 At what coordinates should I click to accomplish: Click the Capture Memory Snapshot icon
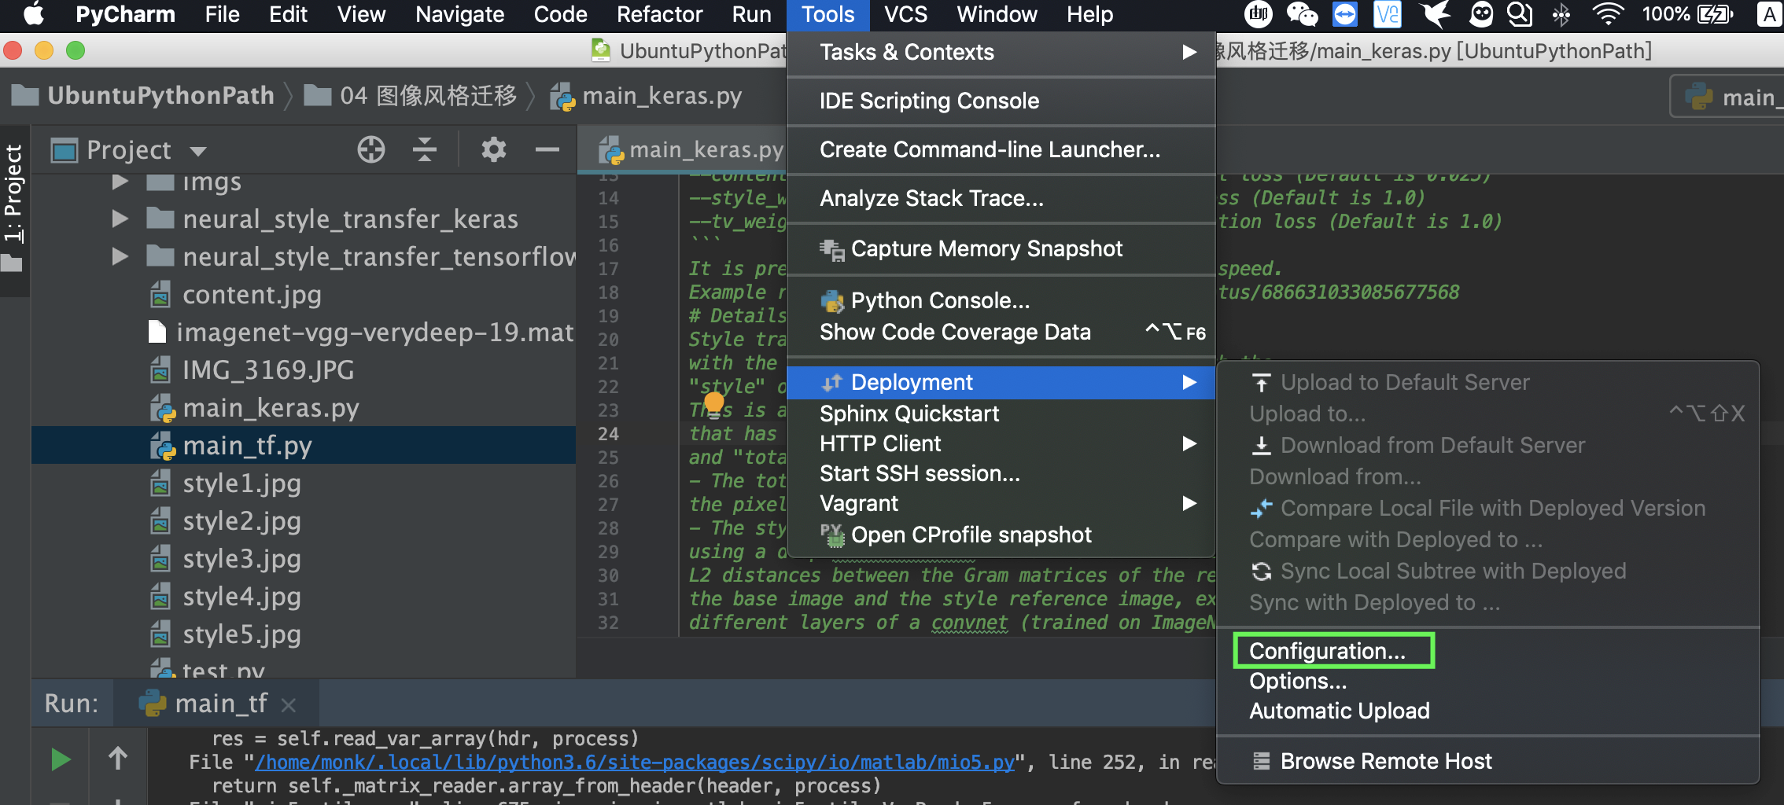pos(832,249)
